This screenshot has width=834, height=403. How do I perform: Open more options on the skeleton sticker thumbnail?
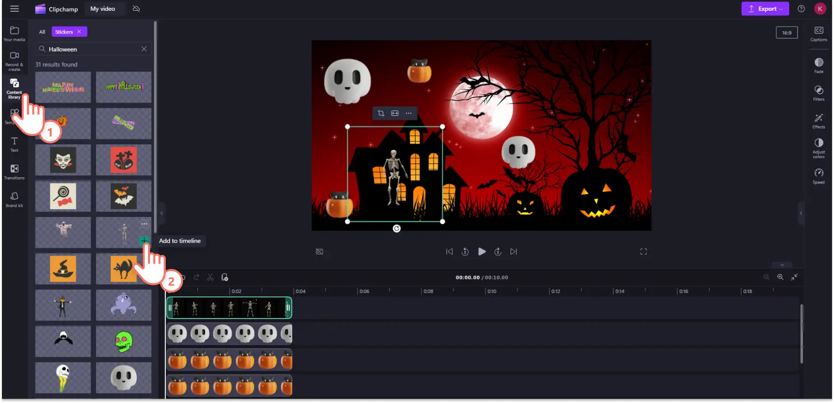[144, 224]
